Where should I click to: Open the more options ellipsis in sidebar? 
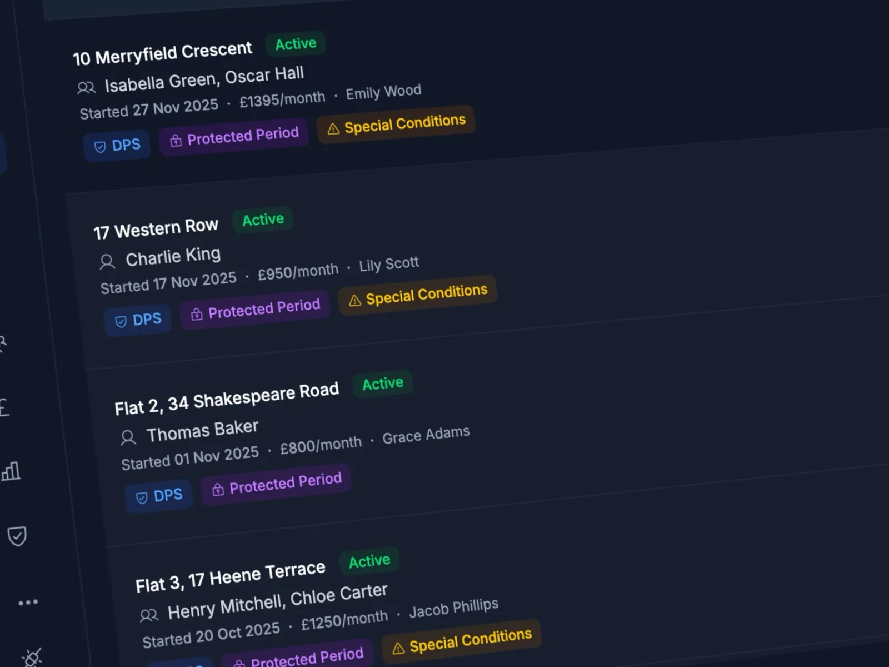pyautogui.click(x=28, y=603)
